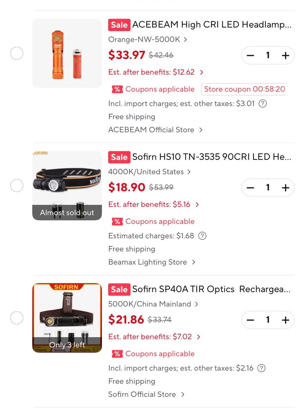Image resolution: width=304 pixels, height=410 pixels.
Task: Click help icon beside Estimated charges $1.68
Action: tap(202, 236)
